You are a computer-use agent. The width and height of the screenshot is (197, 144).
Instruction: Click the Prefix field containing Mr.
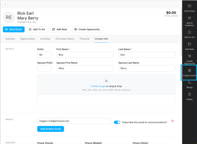[x=44, y=55]
